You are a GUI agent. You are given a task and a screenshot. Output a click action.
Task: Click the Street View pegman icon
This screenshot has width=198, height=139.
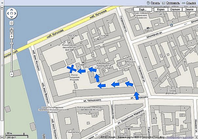pos(11,31)
